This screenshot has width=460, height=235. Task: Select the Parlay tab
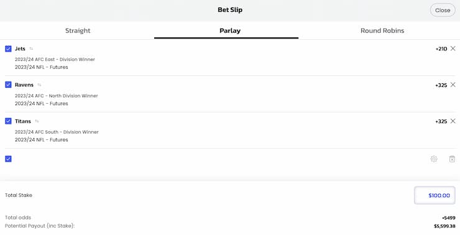230,30
